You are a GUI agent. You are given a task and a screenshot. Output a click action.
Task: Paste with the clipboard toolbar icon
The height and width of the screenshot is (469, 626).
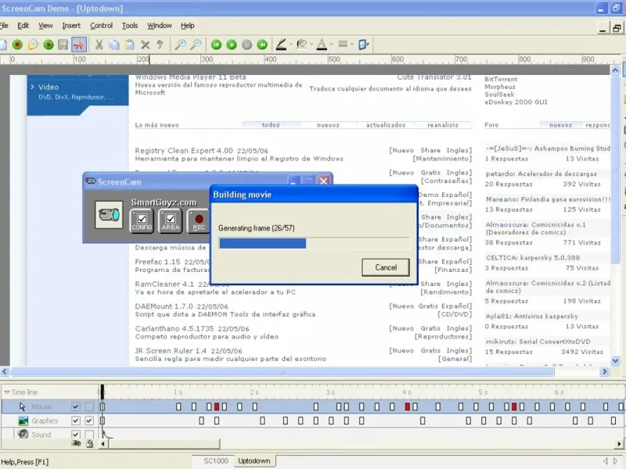(x=130, y=45)
